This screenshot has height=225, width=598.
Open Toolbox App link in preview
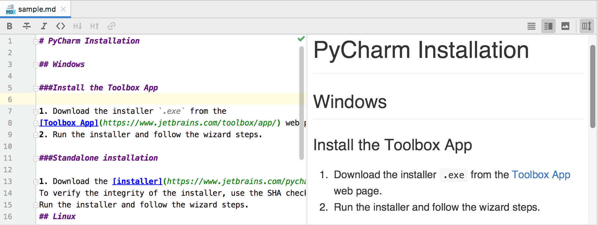541,175
